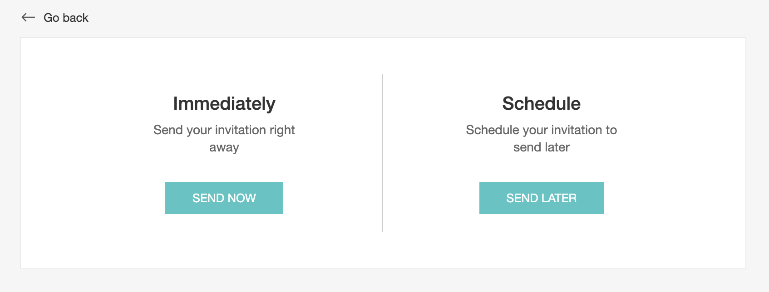Select the Immediately heading
The image size is (769, 292).
pyautogui.click(x=224, y=104)
